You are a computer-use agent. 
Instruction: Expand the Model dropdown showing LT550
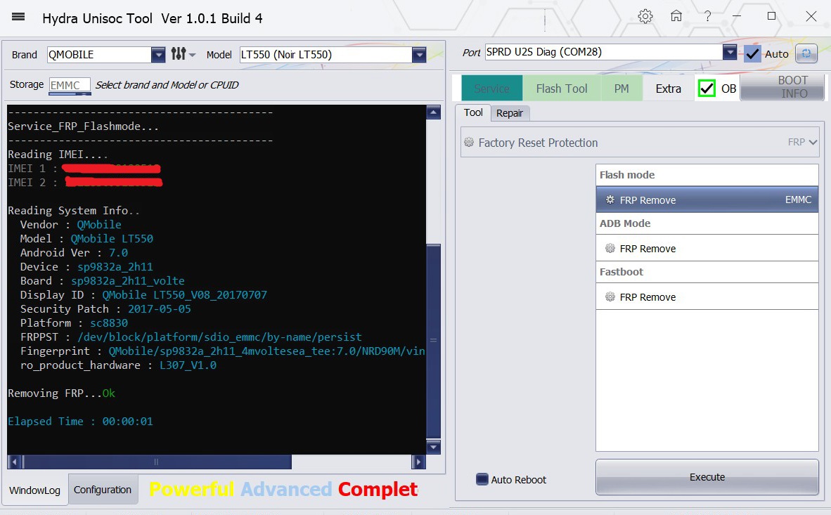[x=419, y=54]
